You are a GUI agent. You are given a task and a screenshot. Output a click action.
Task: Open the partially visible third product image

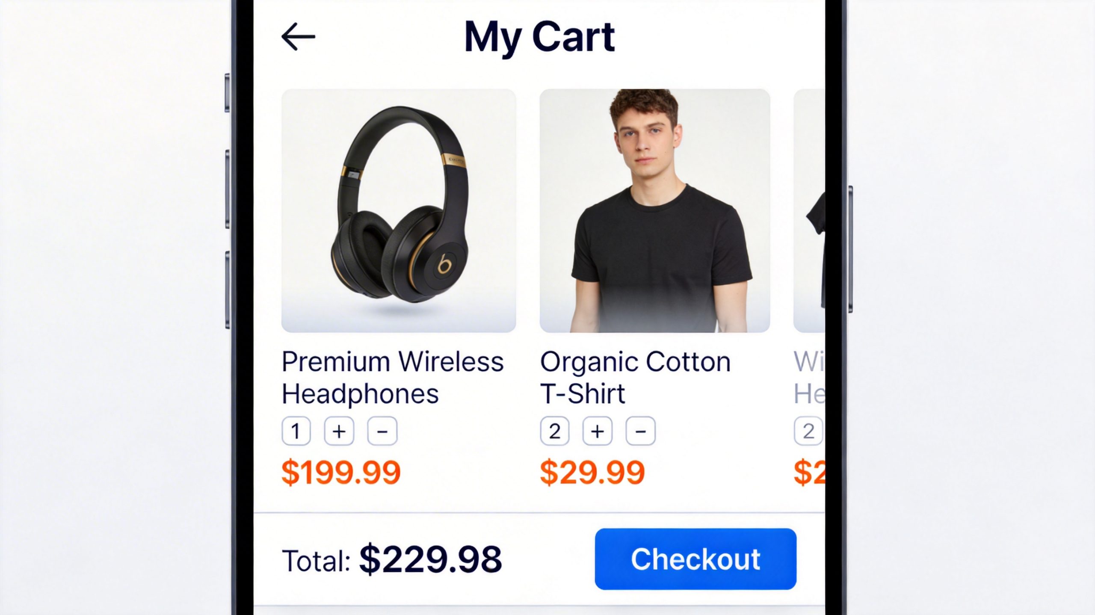click(809, 210)
